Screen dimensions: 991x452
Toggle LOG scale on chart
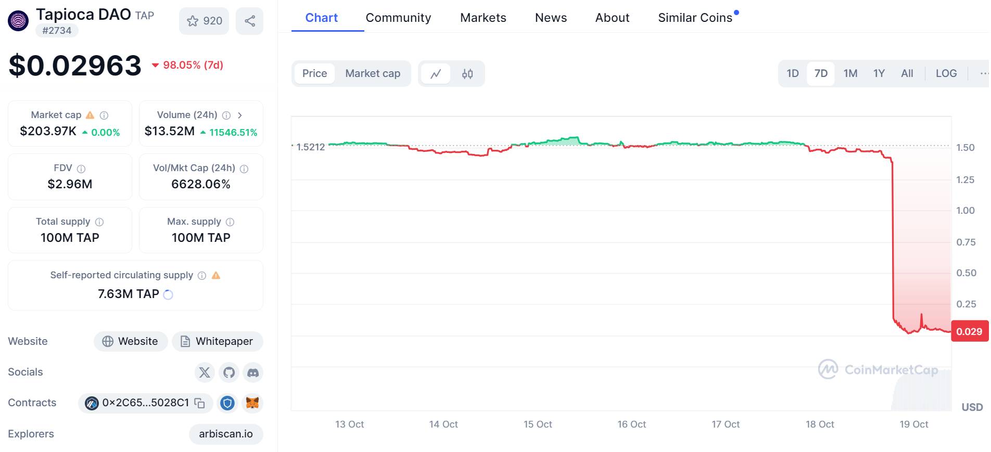[946, 73]
